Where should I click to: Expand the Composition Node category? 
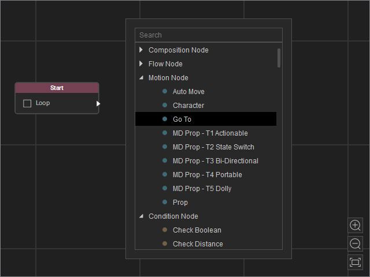(141, 50)
